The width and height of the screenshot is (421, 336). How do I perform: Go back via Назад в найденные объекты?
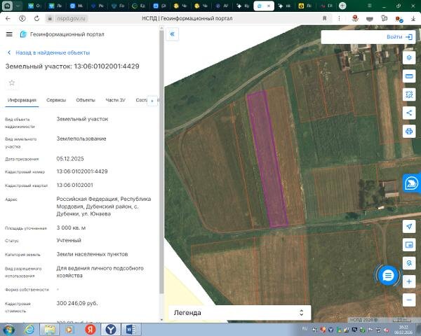[49, 52]
